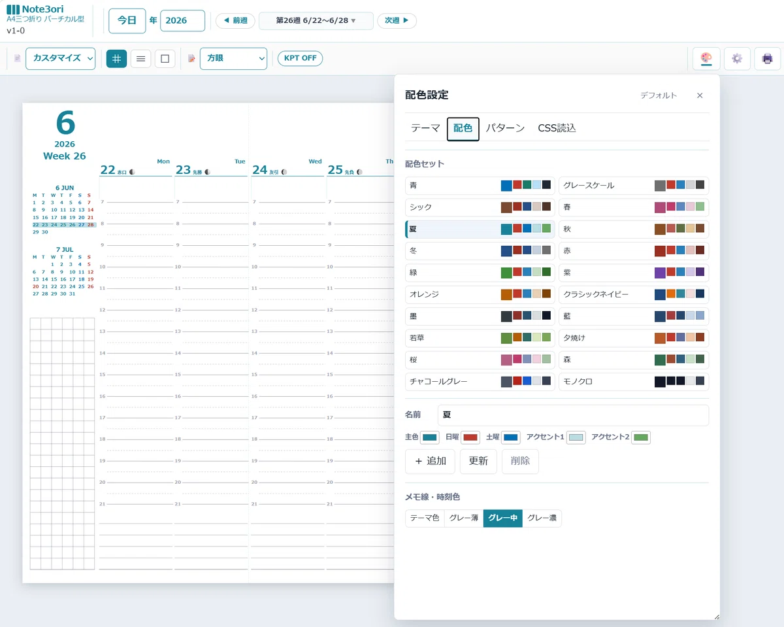Select the 桜 color set

tap(480, 360)
